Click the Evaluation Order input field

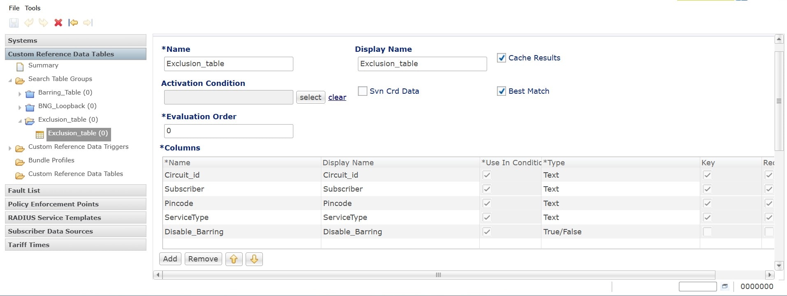(x=228, y=131)
